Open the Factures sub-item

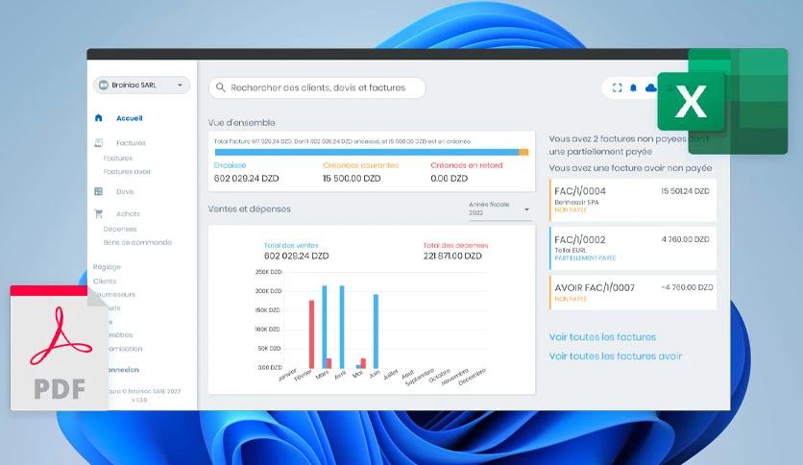click(x=118, y=159)
